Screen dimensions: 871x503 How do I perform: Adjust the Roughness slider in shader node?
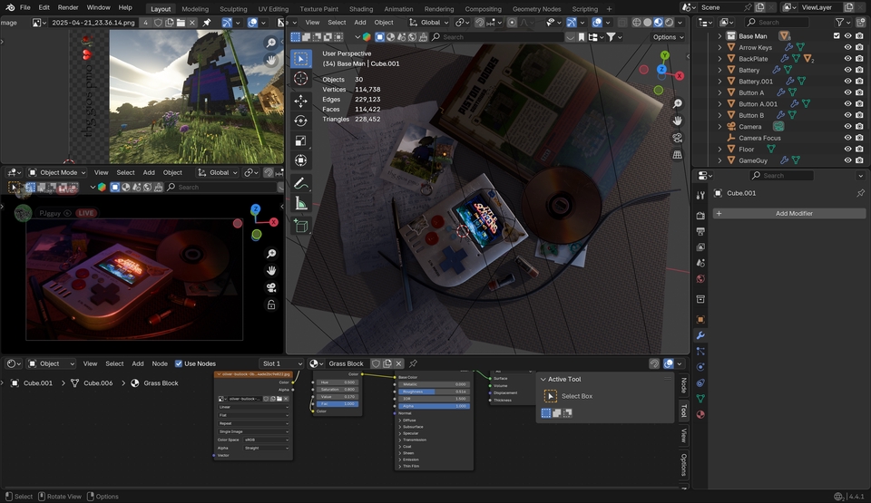[434, 392]
